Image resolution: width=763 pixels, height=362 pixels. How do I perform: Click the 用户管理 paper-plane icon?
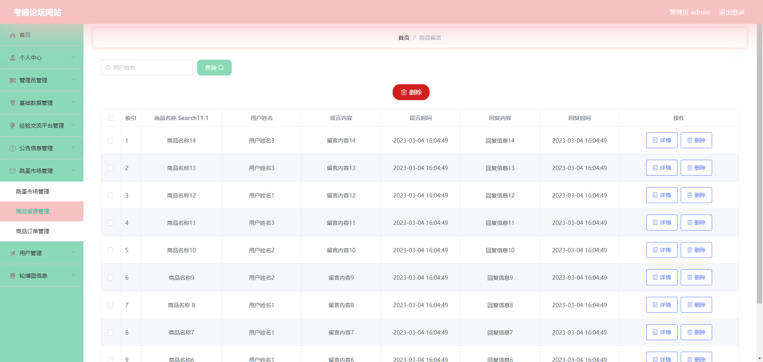tap(13, 254)
